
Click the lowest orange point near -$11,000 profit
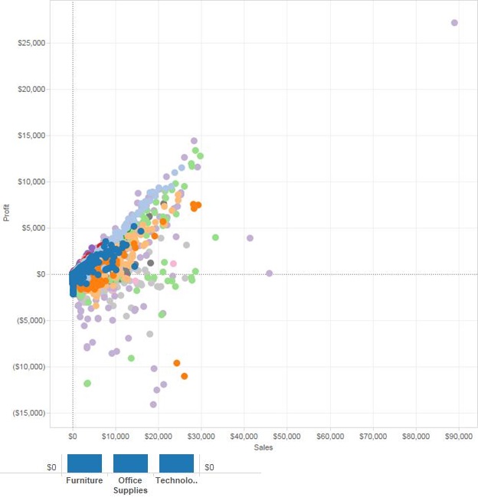pyautogui.click(x=185, y=376)
